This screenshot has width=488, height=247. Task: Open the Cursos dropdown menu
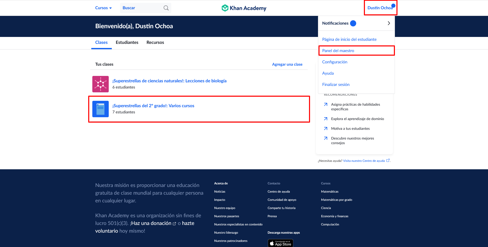coord(103,8)
